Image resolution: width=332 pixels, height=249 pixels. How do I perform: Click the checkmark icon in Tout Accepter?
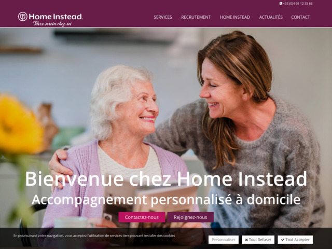point(283,240)
